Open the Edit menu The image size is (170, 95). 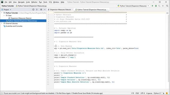(x=10, y=2)
